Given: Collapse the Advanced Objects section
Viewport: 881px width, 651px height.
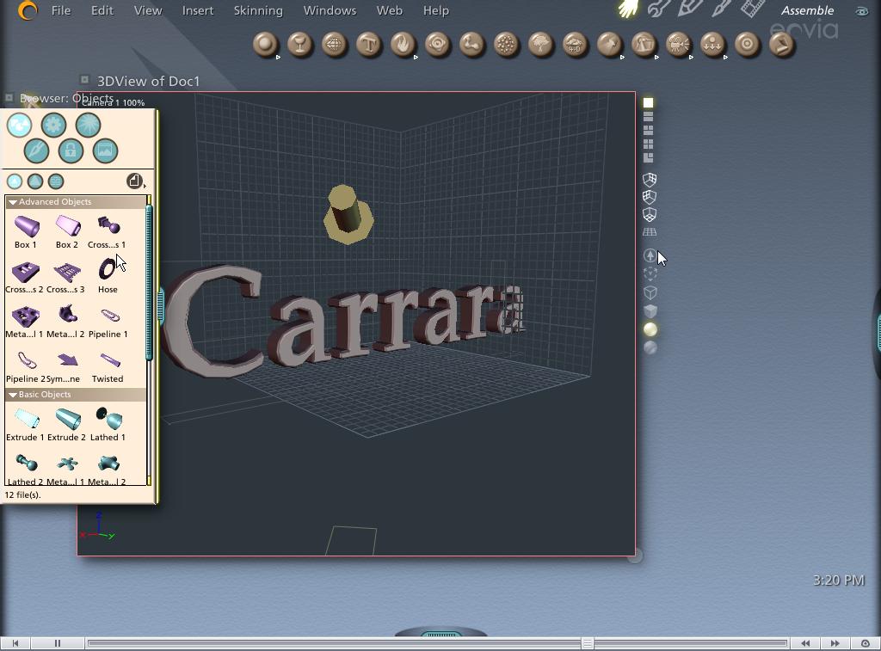Looking at the screenshot, I should coord(13,202).
